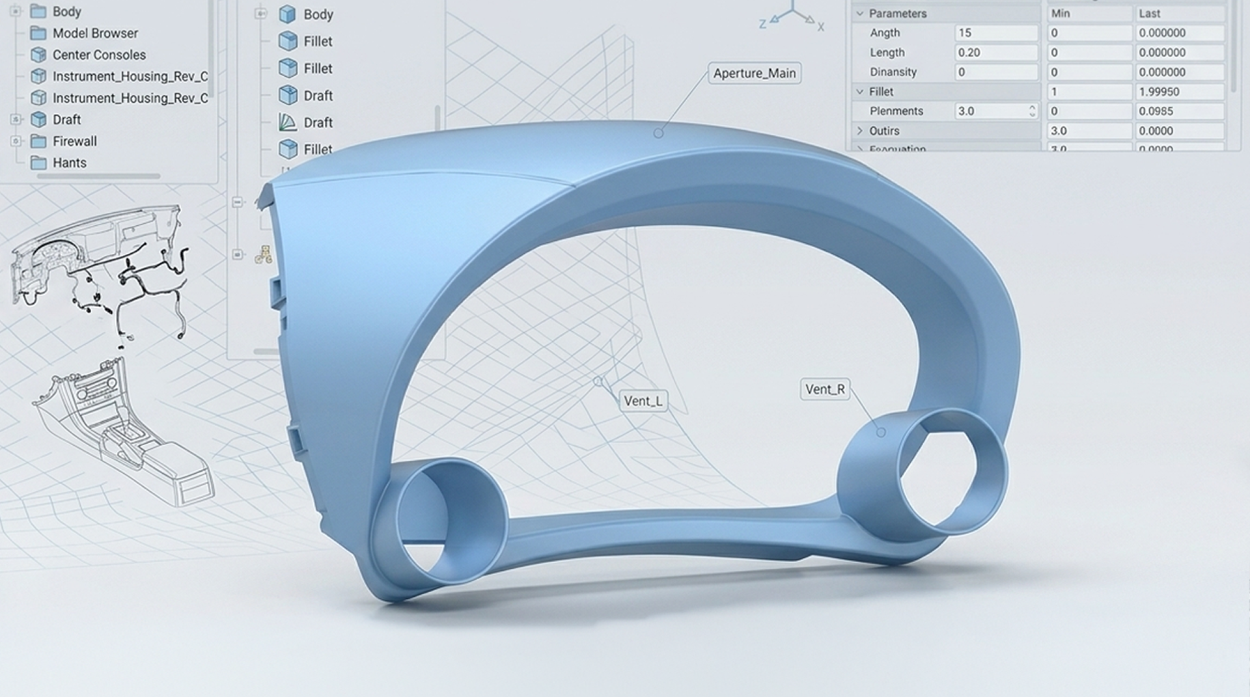
Task: Click the Angth value field showing 15
Action: (996, 33)
